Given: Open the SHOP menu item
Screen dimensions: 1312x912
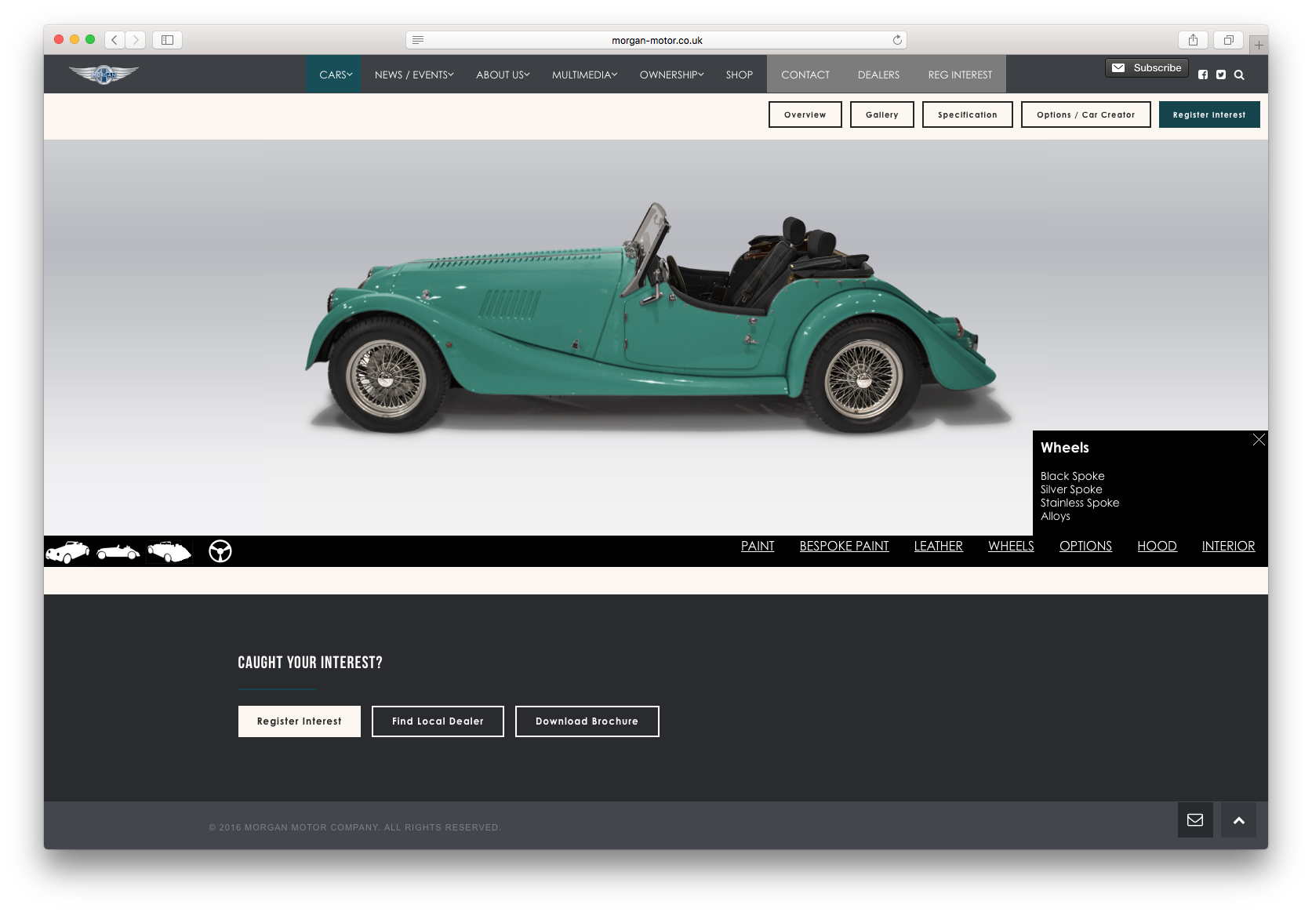Looking at the screenshot, I should (740, 74).
